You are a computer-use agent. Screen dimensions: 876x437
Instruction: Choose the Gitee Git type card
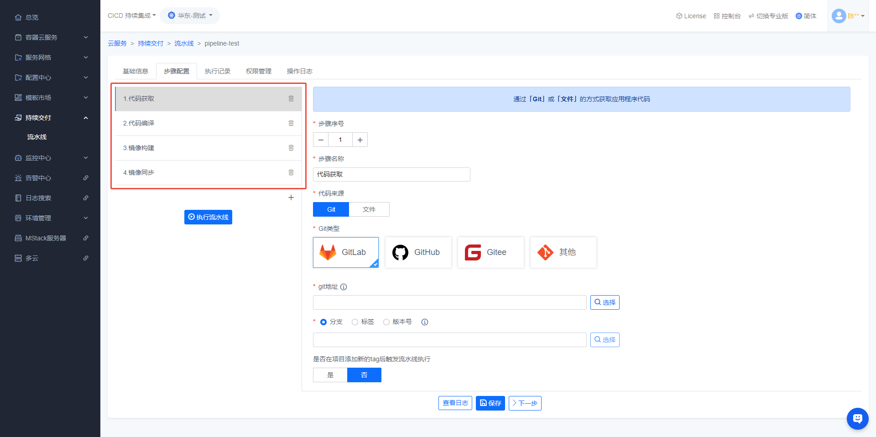[490, 252]
